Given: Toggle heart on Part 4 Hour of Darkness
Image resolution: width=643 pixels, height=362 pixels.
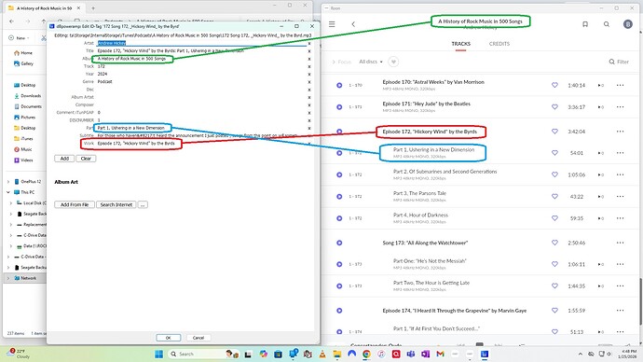Looking at the screenshot, I should [x=554, y=218].
